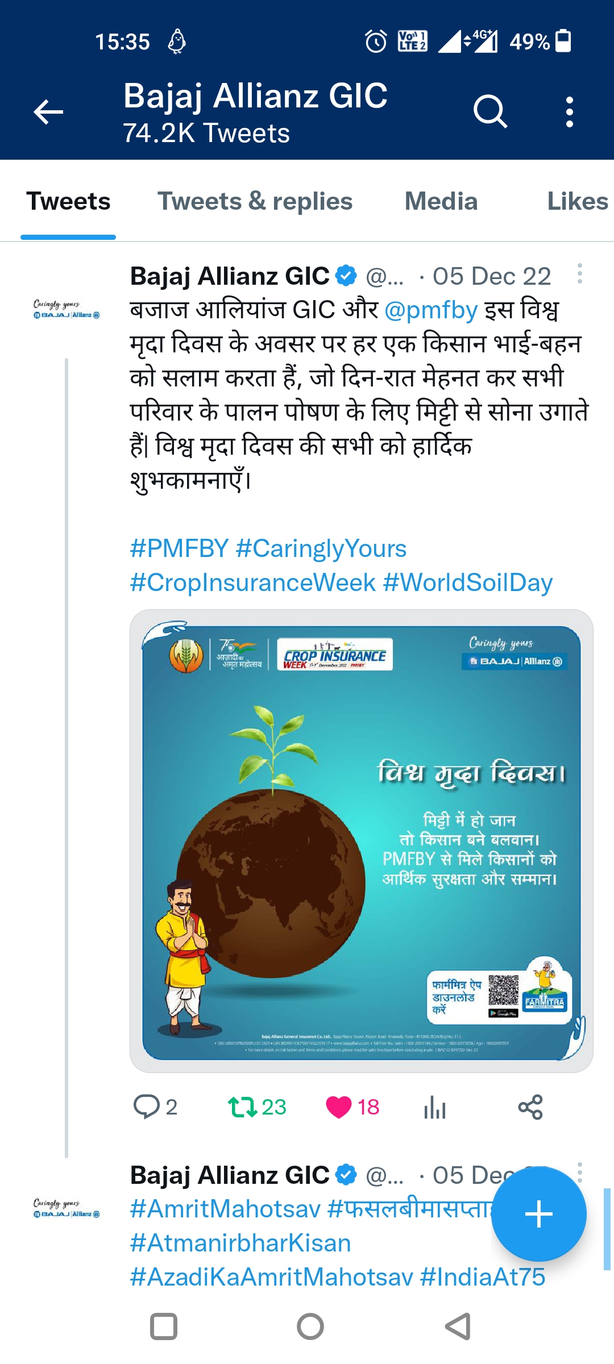Screen dimensions: 614x1364
Task: Switch to Tweets & replies tab
Action: (x=255, y=202)
